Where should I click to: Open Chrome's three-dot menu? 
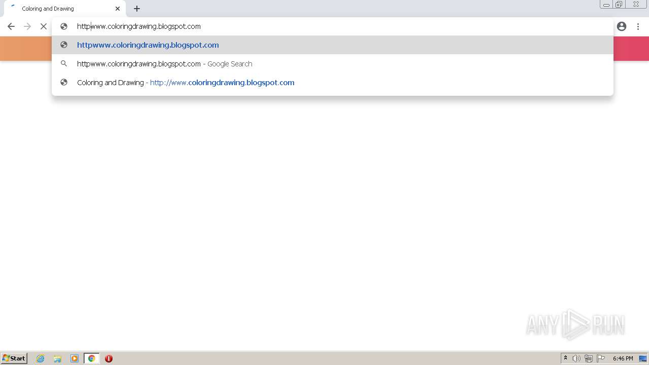coord(638,26)
